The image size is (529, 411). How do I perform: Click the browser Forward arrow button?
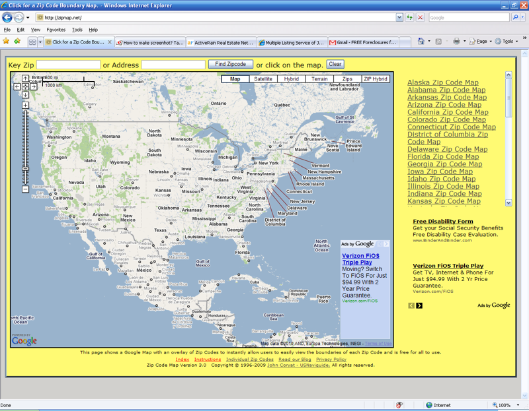click(19, 17)
